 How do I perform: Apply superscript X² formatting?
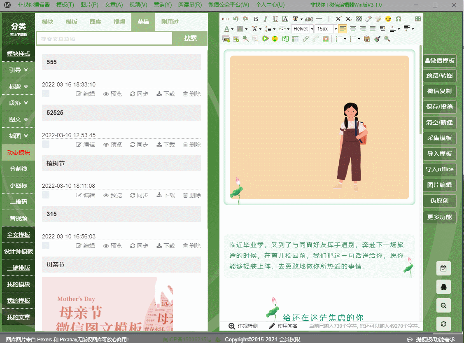tap(339, 19)
